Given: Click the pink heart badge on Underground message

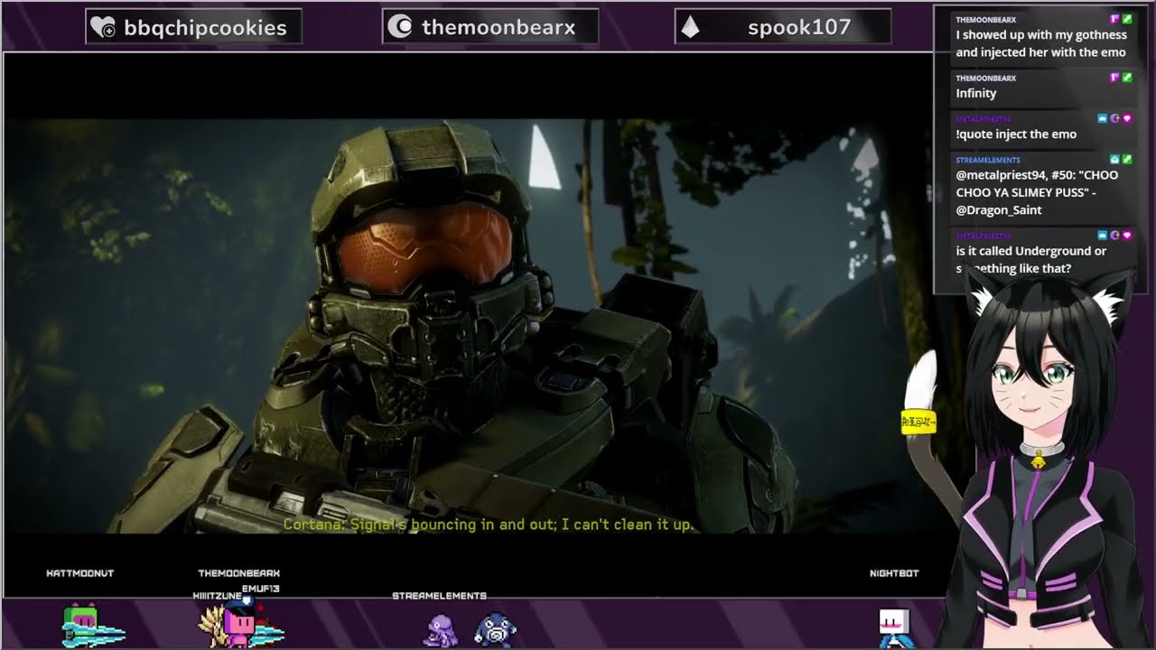Looking at the screenshot, I should [1127, 235].
